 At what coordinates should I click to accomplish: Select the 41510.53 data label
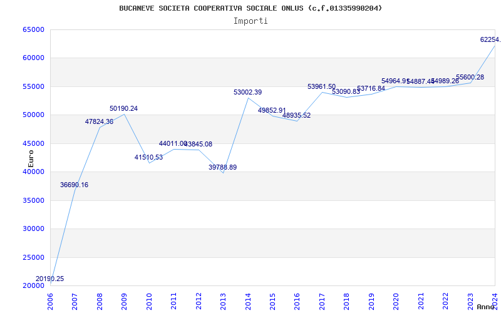pos(148,158)
